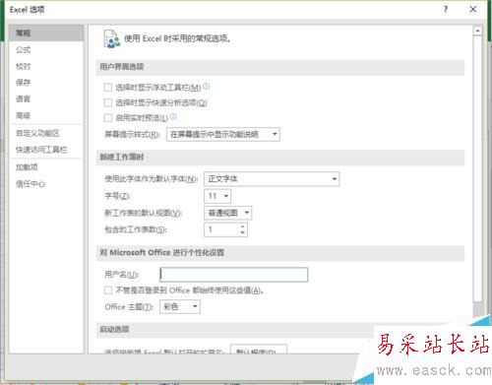
Task: Click the vertical scrollbar track in options pane
Action: 477,308
